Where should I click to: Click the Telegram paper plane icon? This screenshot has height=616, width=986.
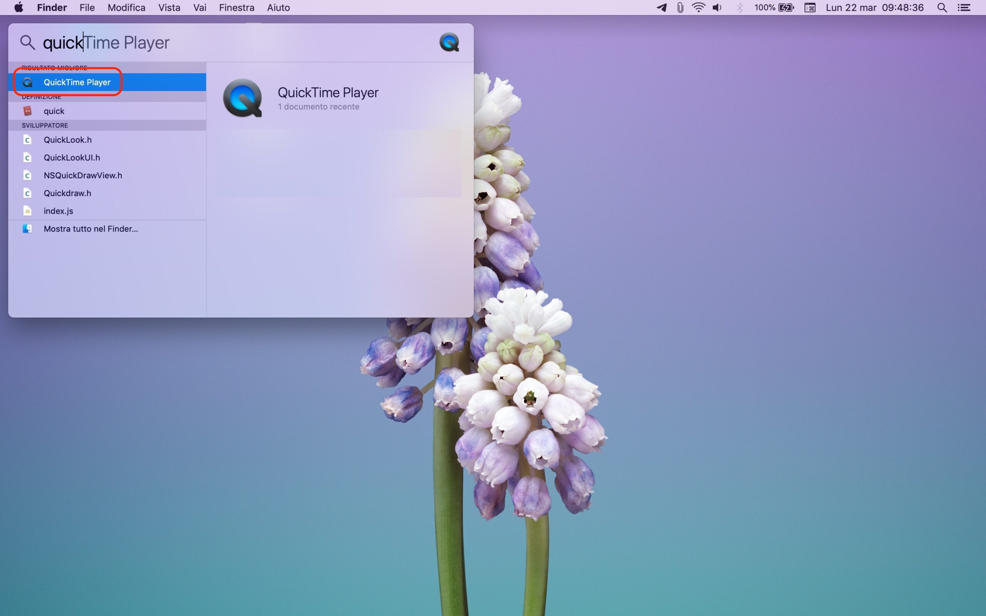point(662,7)
